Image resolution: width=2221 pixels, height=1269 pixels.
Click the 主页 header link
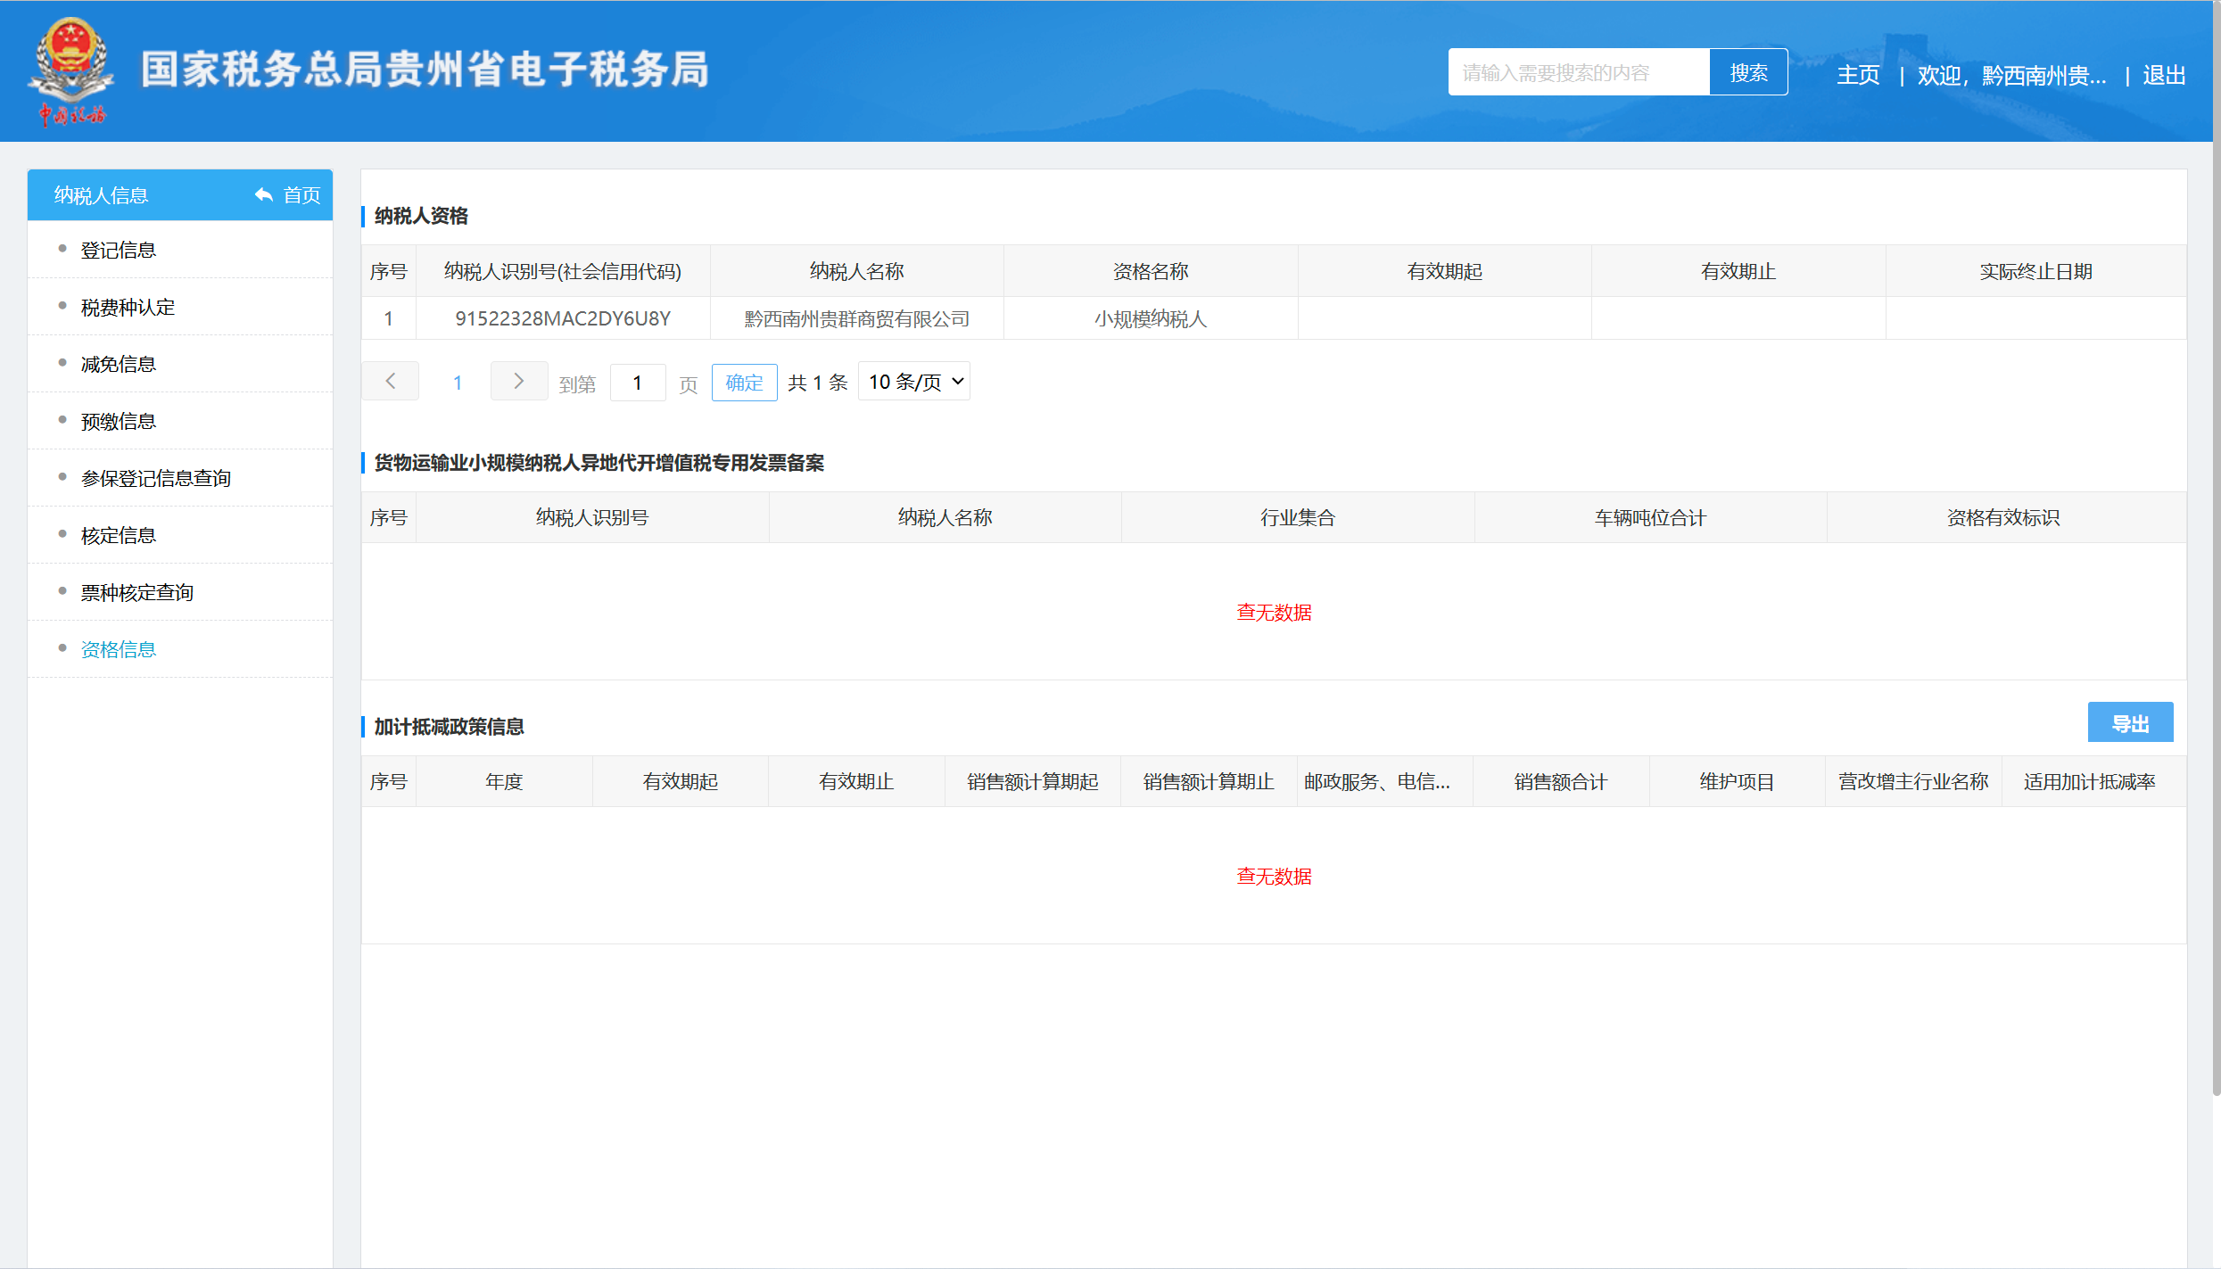click(x=1858, y=76)
